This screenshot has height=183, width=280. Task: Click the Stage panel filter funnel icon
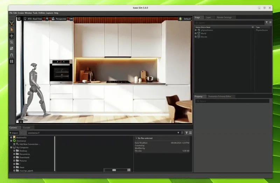[x=266, y=22]
